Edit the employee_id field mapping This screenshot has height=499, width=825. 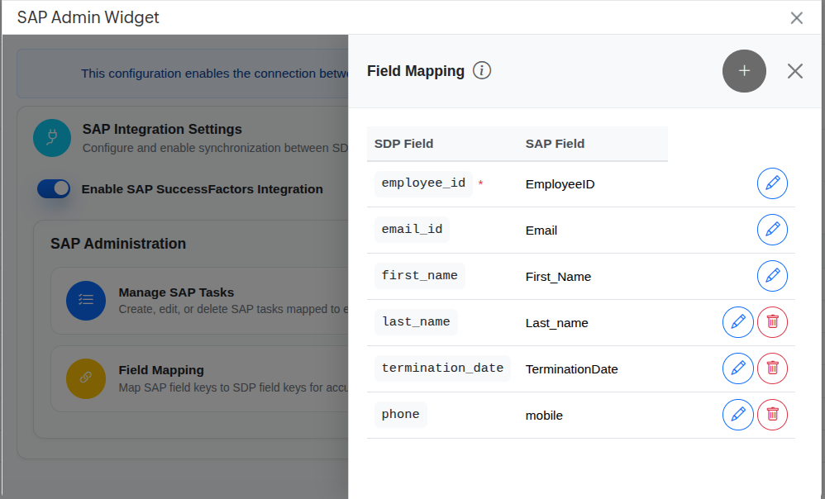pyautogui.click(x=772, y=183)
